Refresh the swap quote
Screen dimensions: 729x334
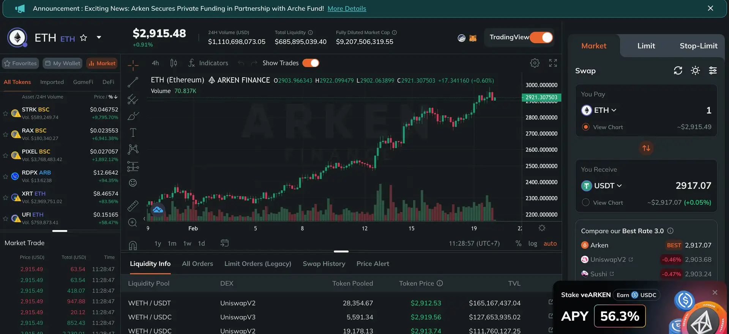[678, 71]
